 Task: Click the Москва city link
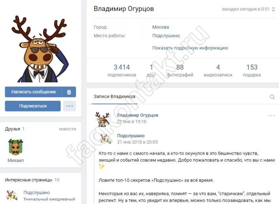160,27
